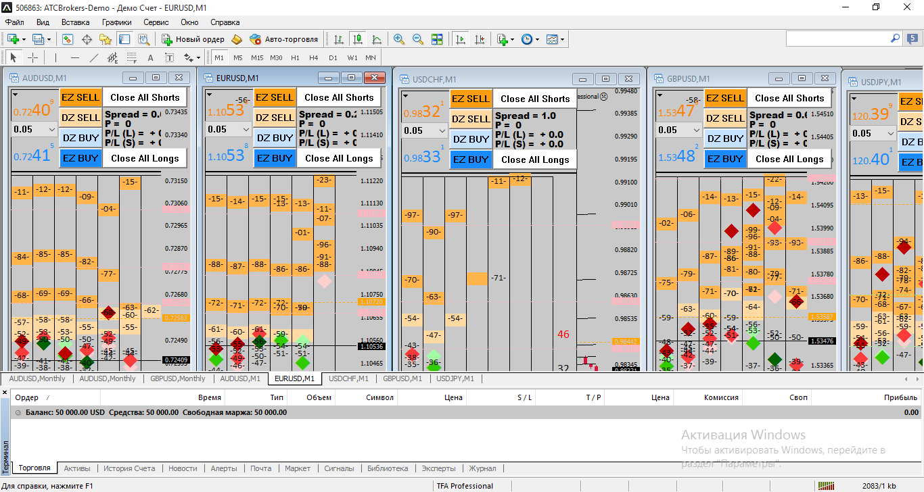Click DZ BUY on USDCHF chart

tap(470, 139)
